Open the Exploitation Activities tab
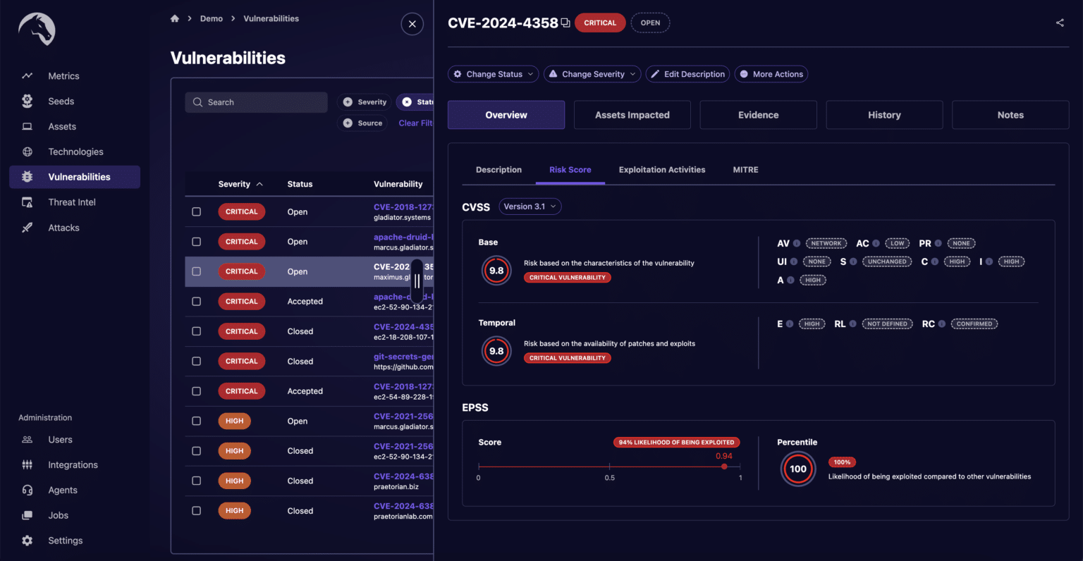This screenshot has height=561, width=1083. [661, 170]
